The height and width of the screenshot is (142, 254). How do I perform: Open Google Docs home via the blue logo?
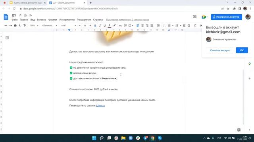pos(6,17)
